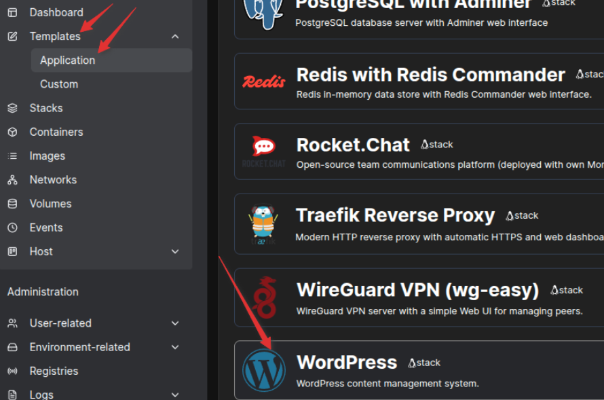Click 'WireGuard VPN server with a simple Web UI' text

pyautogui.click(x=440, y=311)
